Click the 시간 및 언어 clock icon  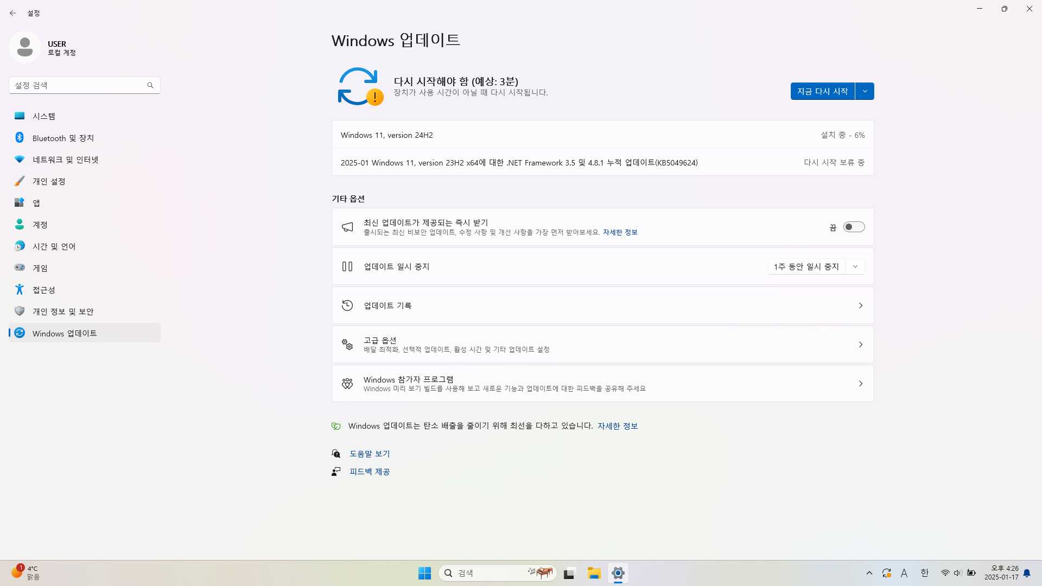pyautogui.click(x=20, y=246)
